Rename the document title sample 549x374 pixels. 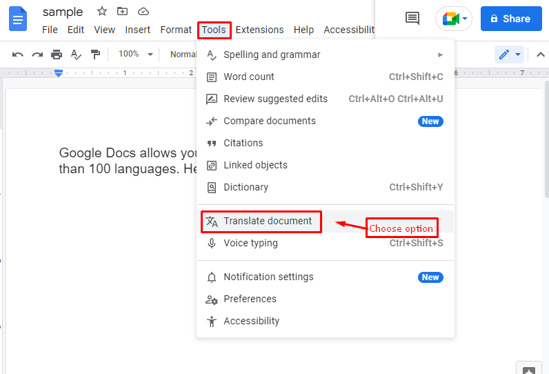click(63, 12)
